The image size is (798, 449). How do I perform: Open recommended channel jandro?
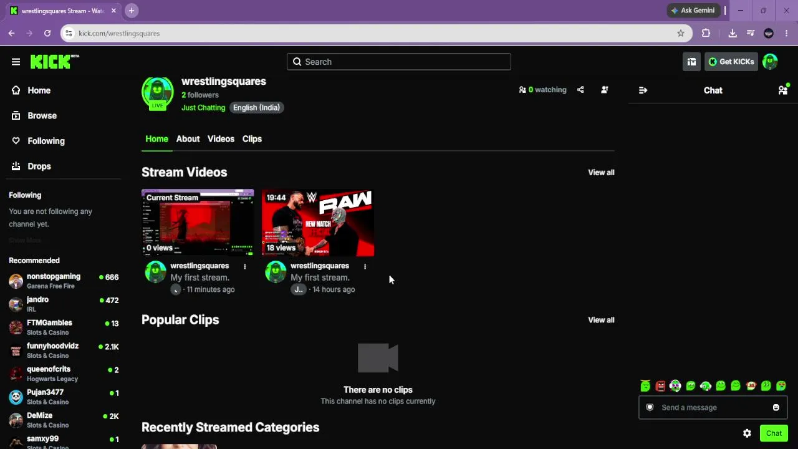coord(64,304)
